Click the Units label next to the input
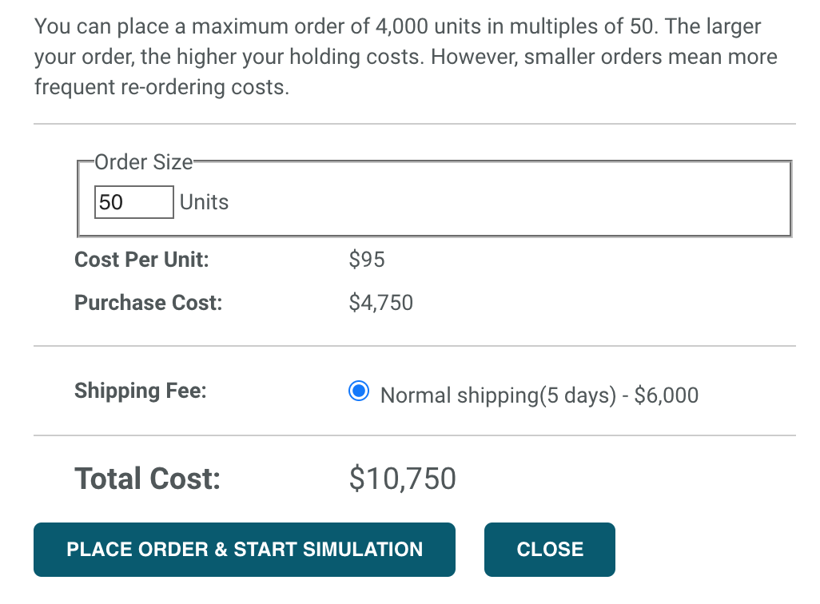The width and height of the screenshot is (820, 604). [x=204, y=201]
